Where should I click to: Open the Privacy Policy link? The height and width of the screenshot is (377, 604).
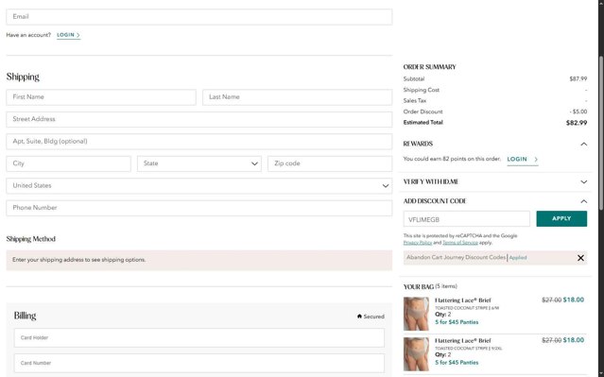418,243
